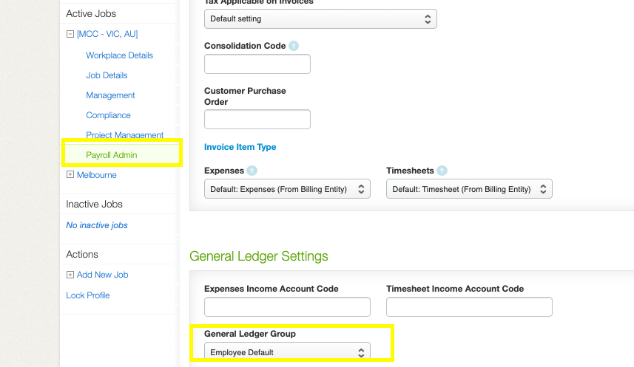Click help icon next to Consolidation Code

coord(294,46)
